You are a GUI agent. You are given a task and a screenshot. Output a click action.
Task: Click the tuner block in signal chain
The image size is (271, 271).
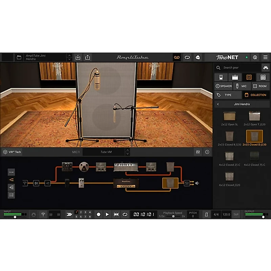coord(25,183)
